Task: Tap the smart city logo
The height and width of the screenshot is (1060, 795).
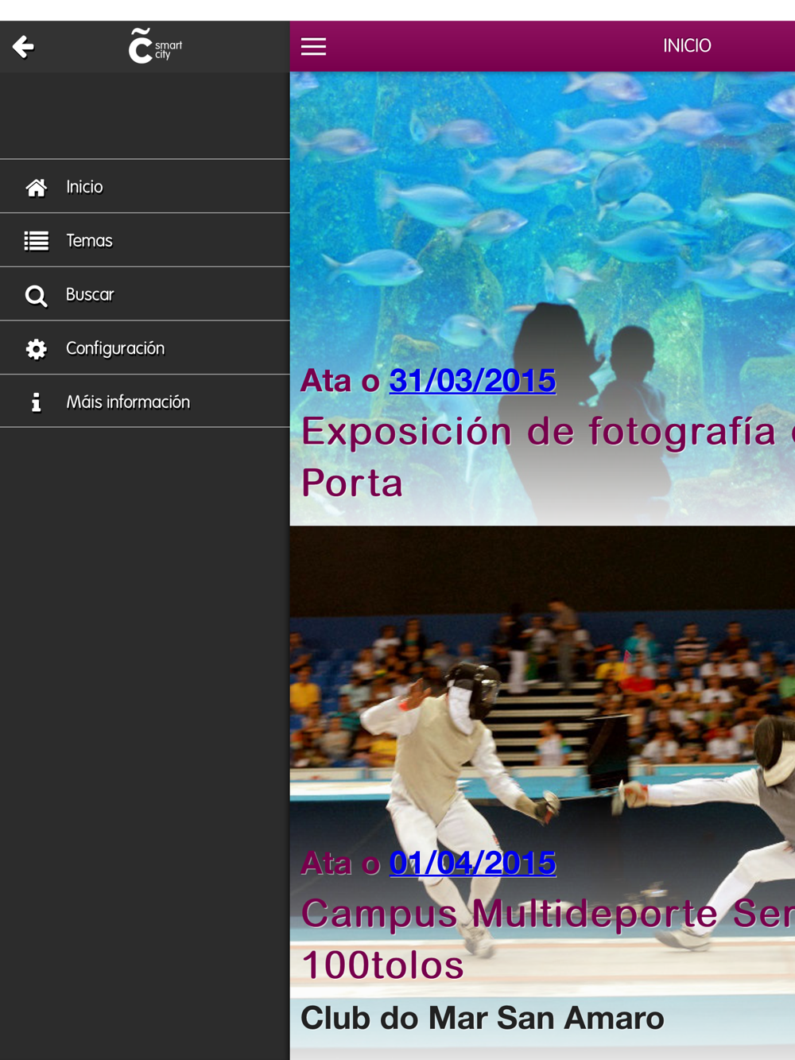Action: 155,46
